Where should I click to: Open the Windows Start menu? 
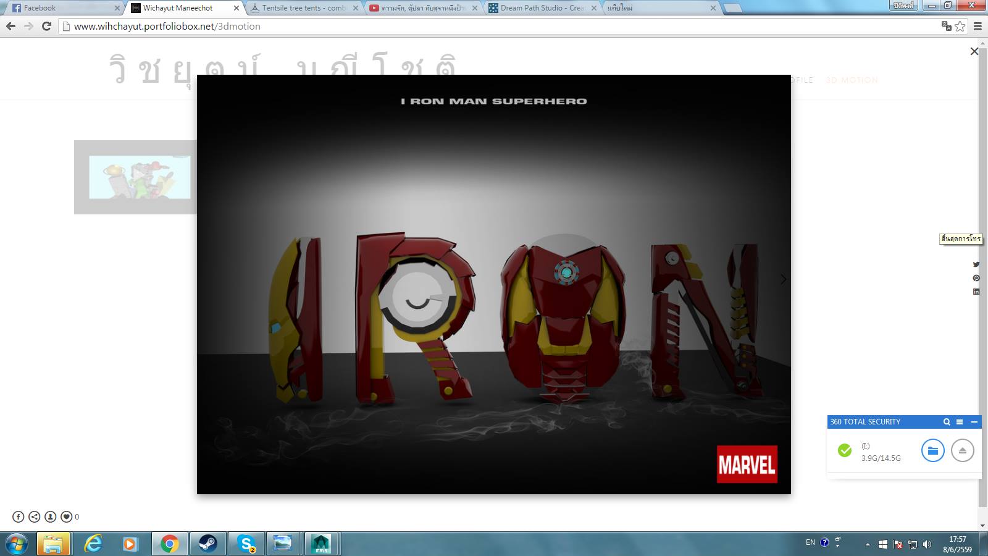17,544
